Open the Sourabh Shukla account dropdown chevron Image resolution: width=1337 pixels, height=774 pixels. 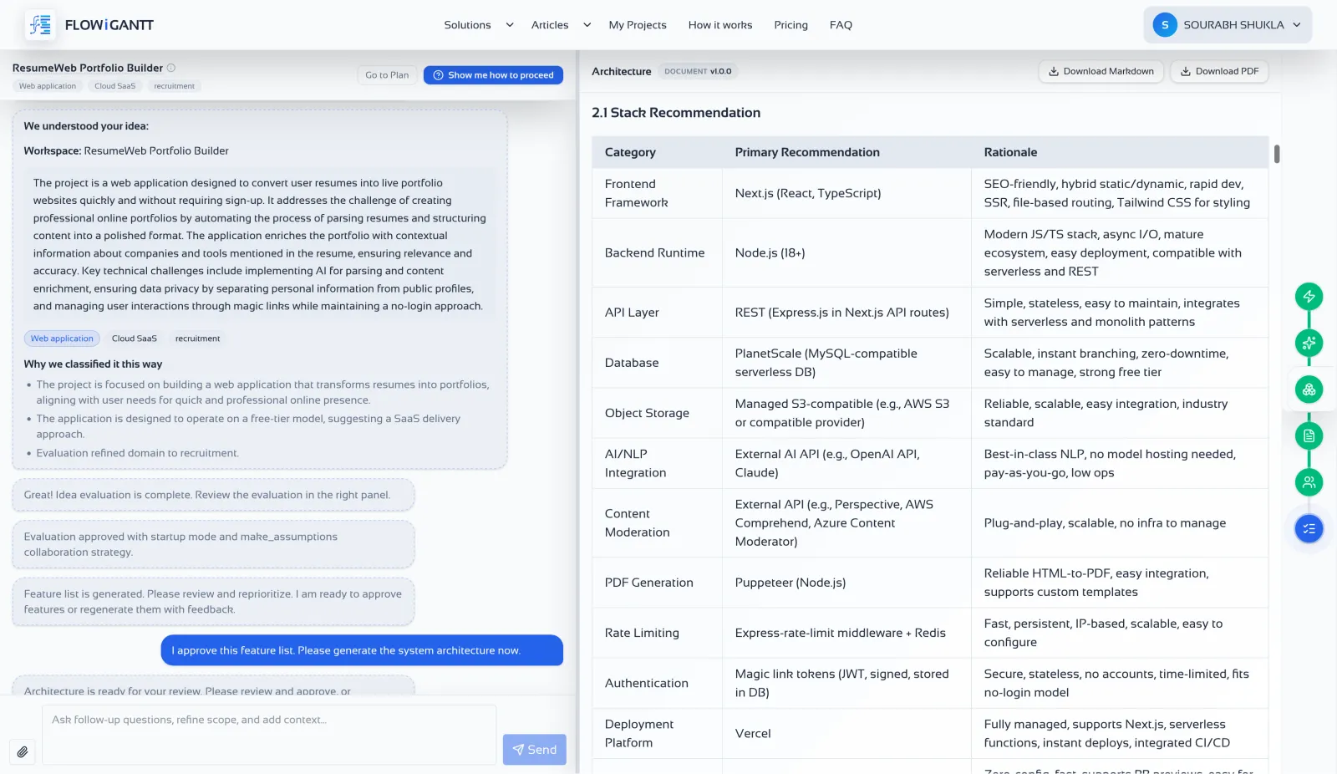[x=1297, y=25]
